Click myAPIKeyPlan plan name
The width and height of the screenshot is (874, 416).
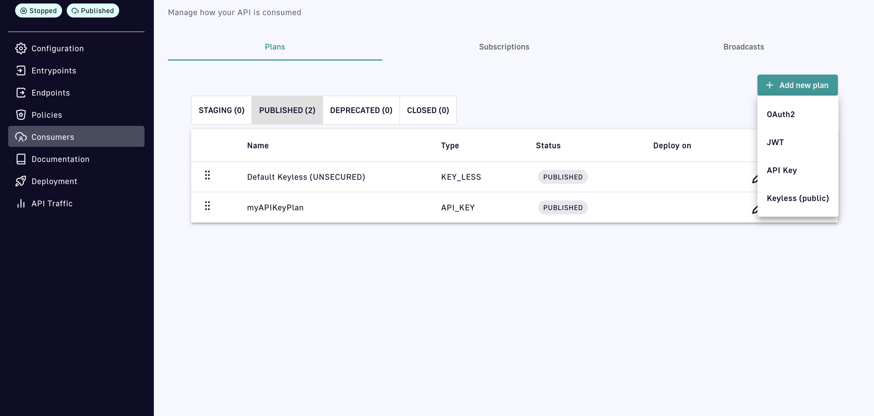pos(275,208)
